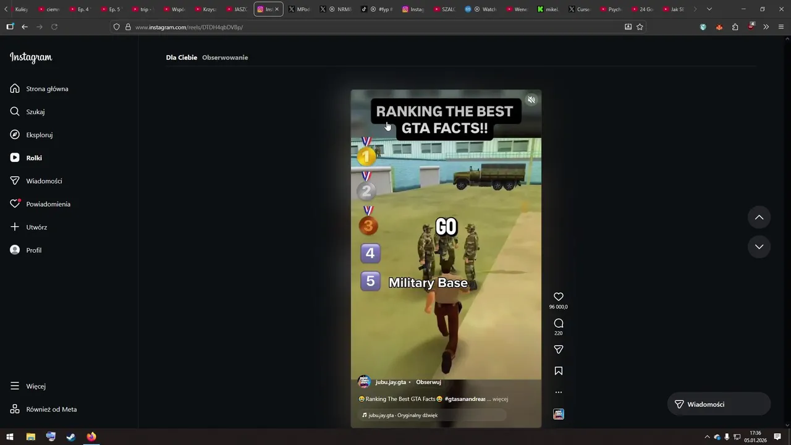The height and width of the screenshot is (445, 791).
Task: Click Utwórz to create a post
Action: coord(29,227)
